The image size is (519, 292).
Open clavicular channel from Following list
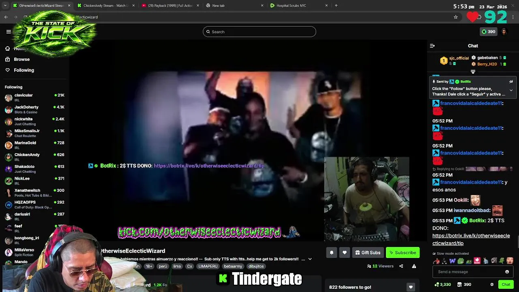click(x=34, y=98)
